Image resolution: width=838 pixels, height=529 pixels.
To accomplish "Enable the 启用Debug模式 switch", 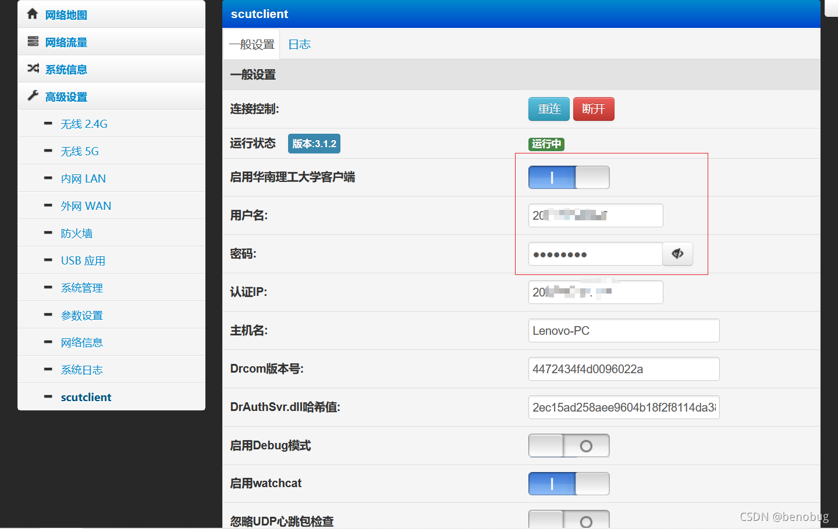I will 569,445.
